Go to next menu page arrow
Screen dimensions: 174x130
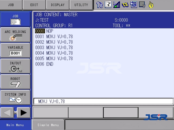24,113
